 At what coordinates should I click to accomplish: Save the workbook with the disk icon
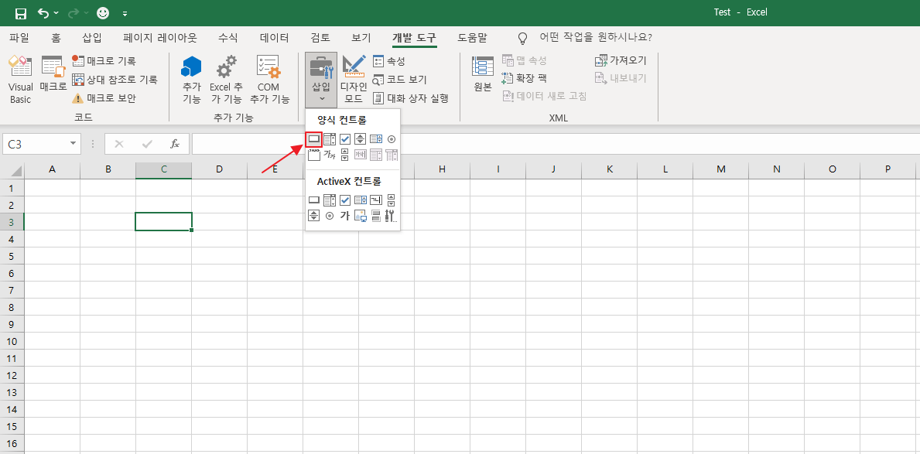(x=21, y=13)
